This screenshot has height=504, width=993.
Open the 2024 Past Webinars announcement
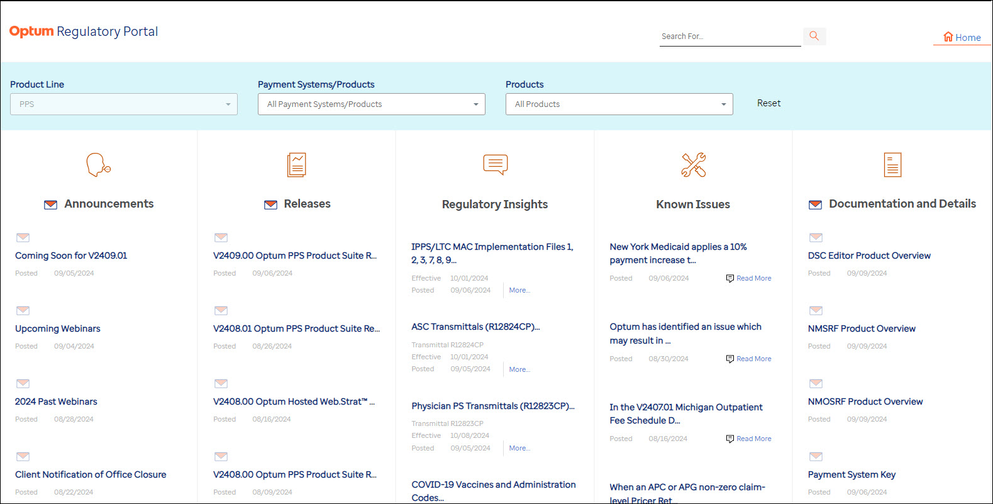pos(56,401)
